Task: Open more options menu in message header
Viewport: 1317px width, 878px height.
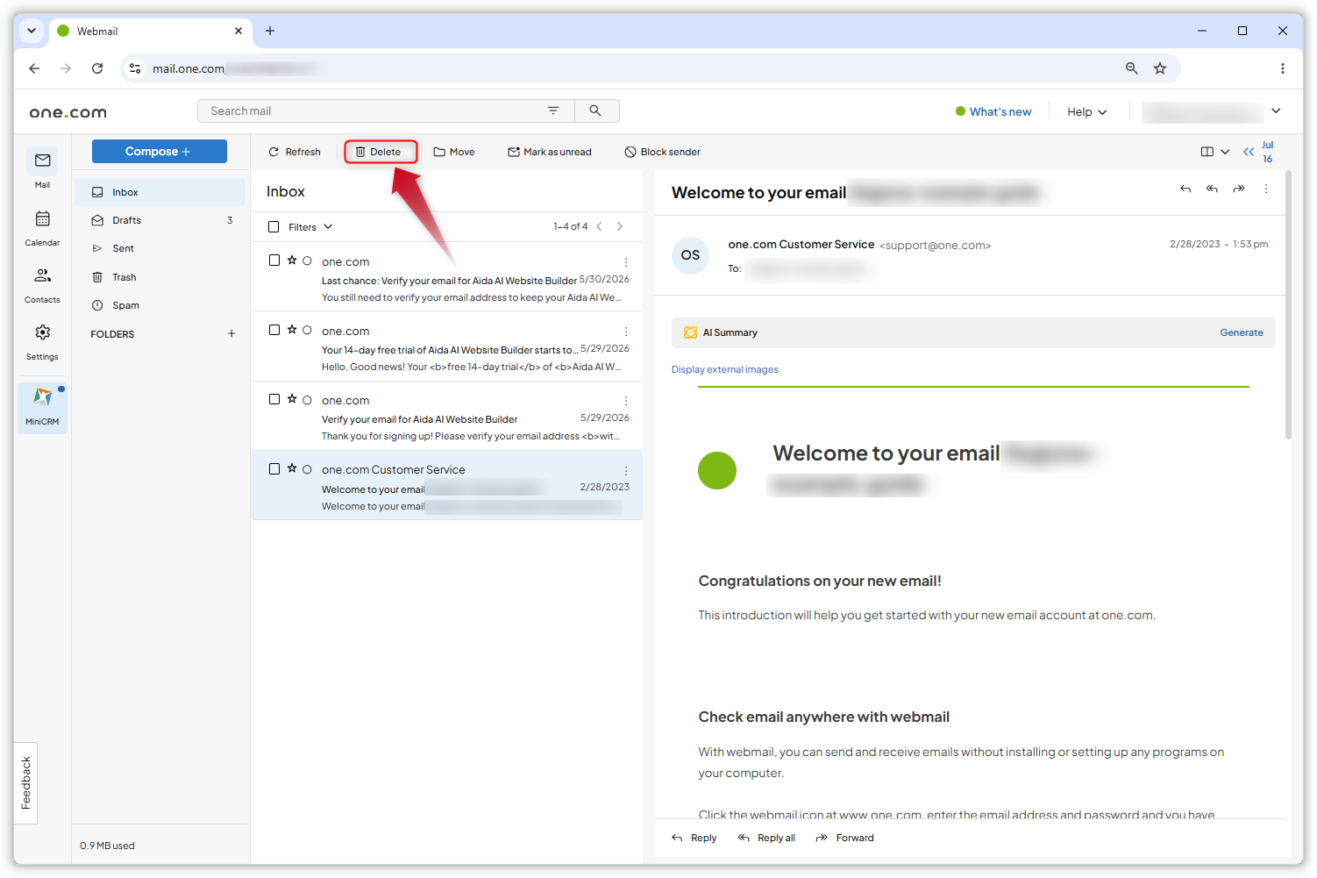Action: click(1266, 189)
